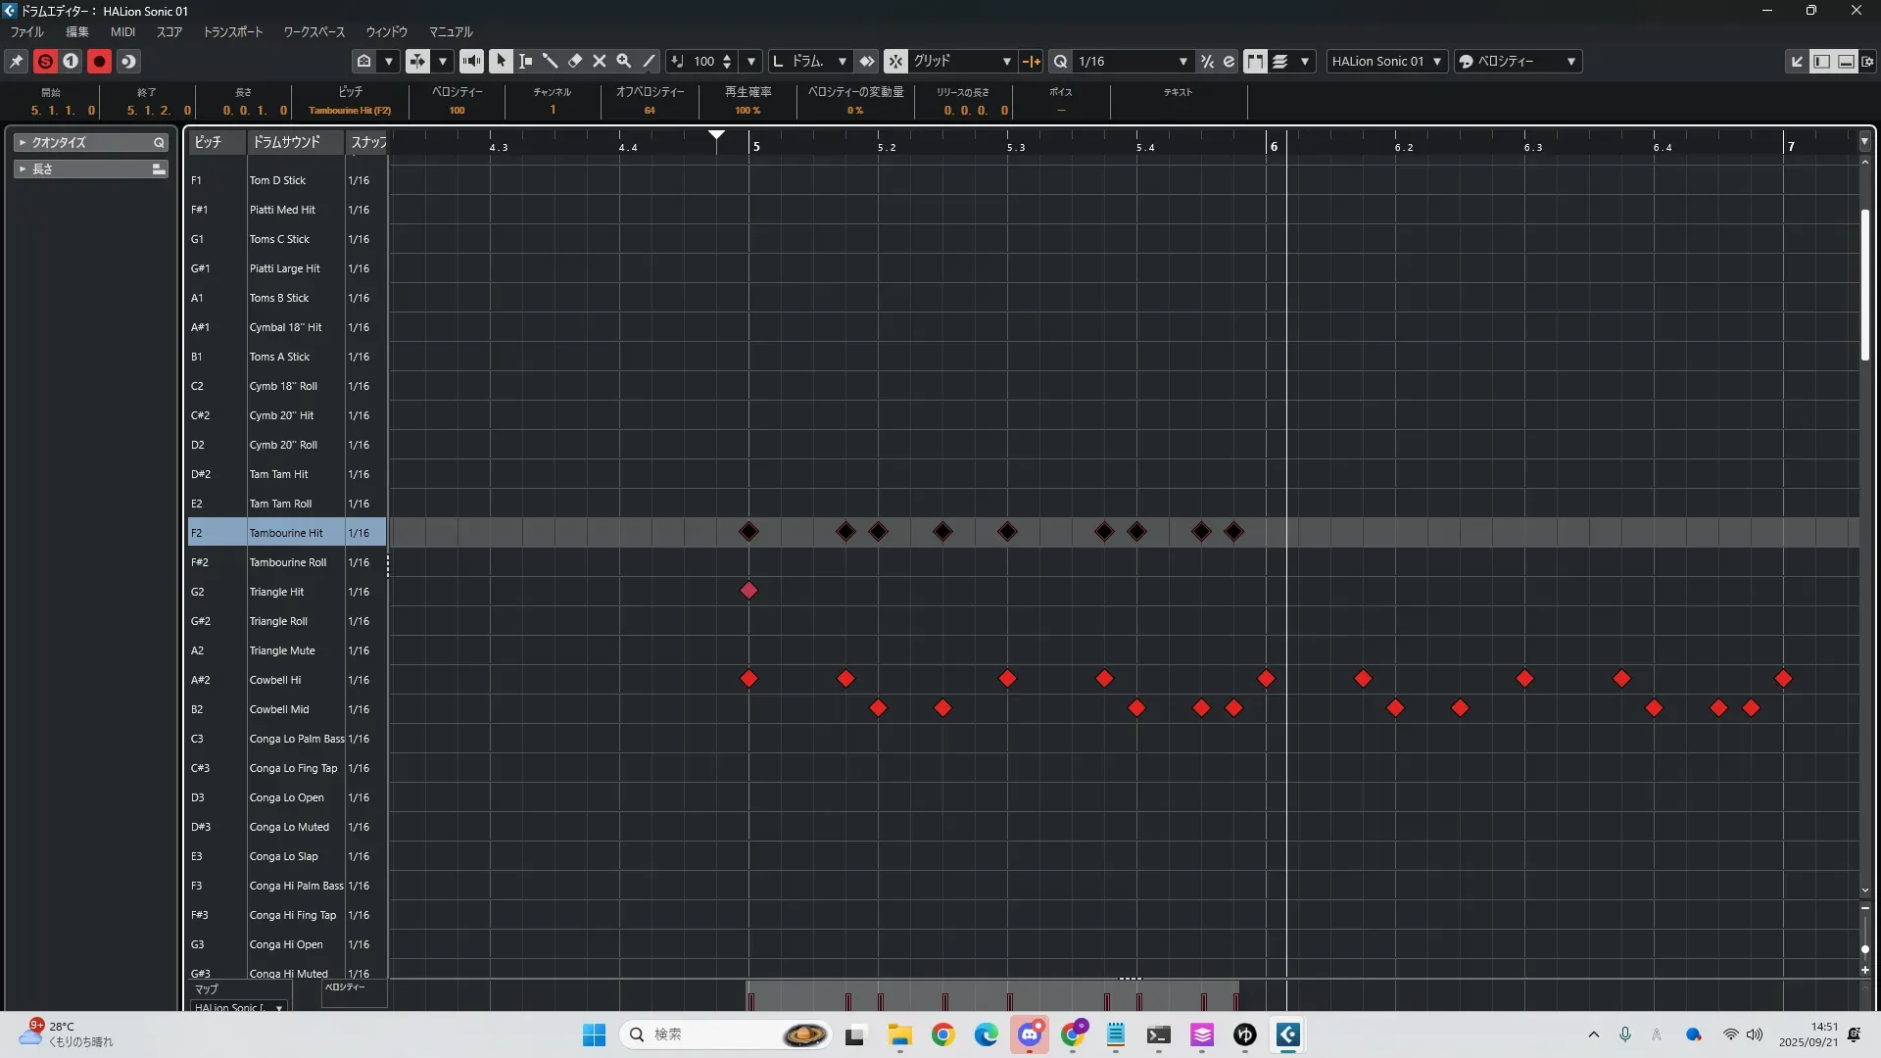Toggle the red Record in Editor button

coord(99,62)
